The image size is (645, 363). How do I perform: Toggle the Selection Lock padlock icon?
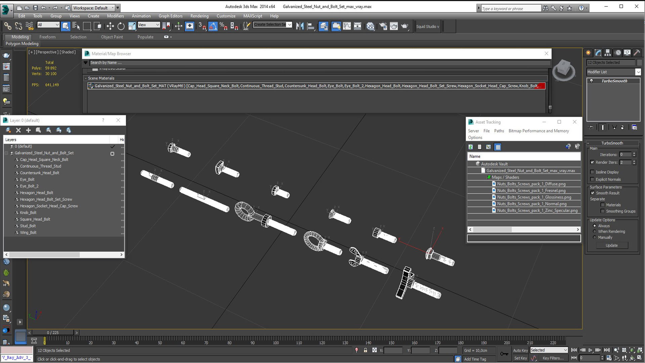point(365,350)
